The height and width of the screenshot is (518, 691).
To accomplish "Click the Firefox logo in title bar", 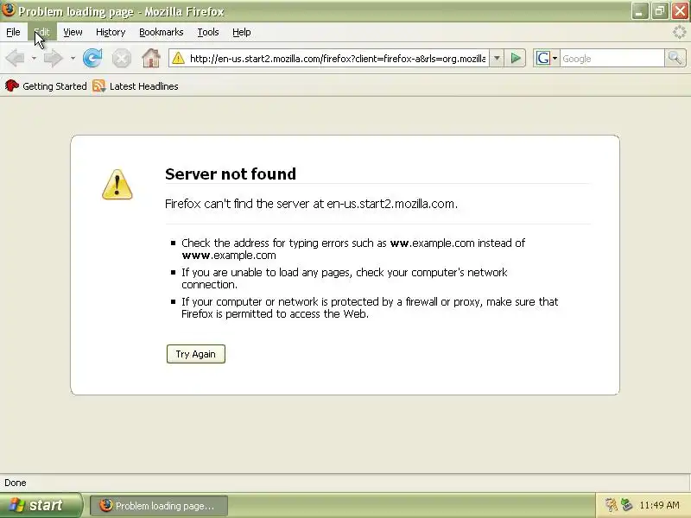I will (8, 10).
